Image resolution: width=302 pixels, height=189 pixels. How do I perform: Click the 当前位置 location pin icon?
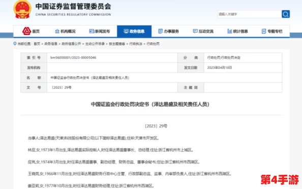tap(15, 44)
